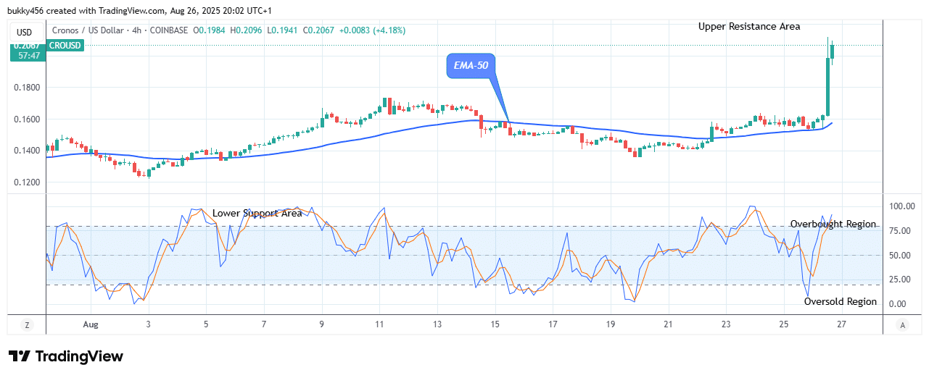Click the A auto-scale button at bottom right

901,325
